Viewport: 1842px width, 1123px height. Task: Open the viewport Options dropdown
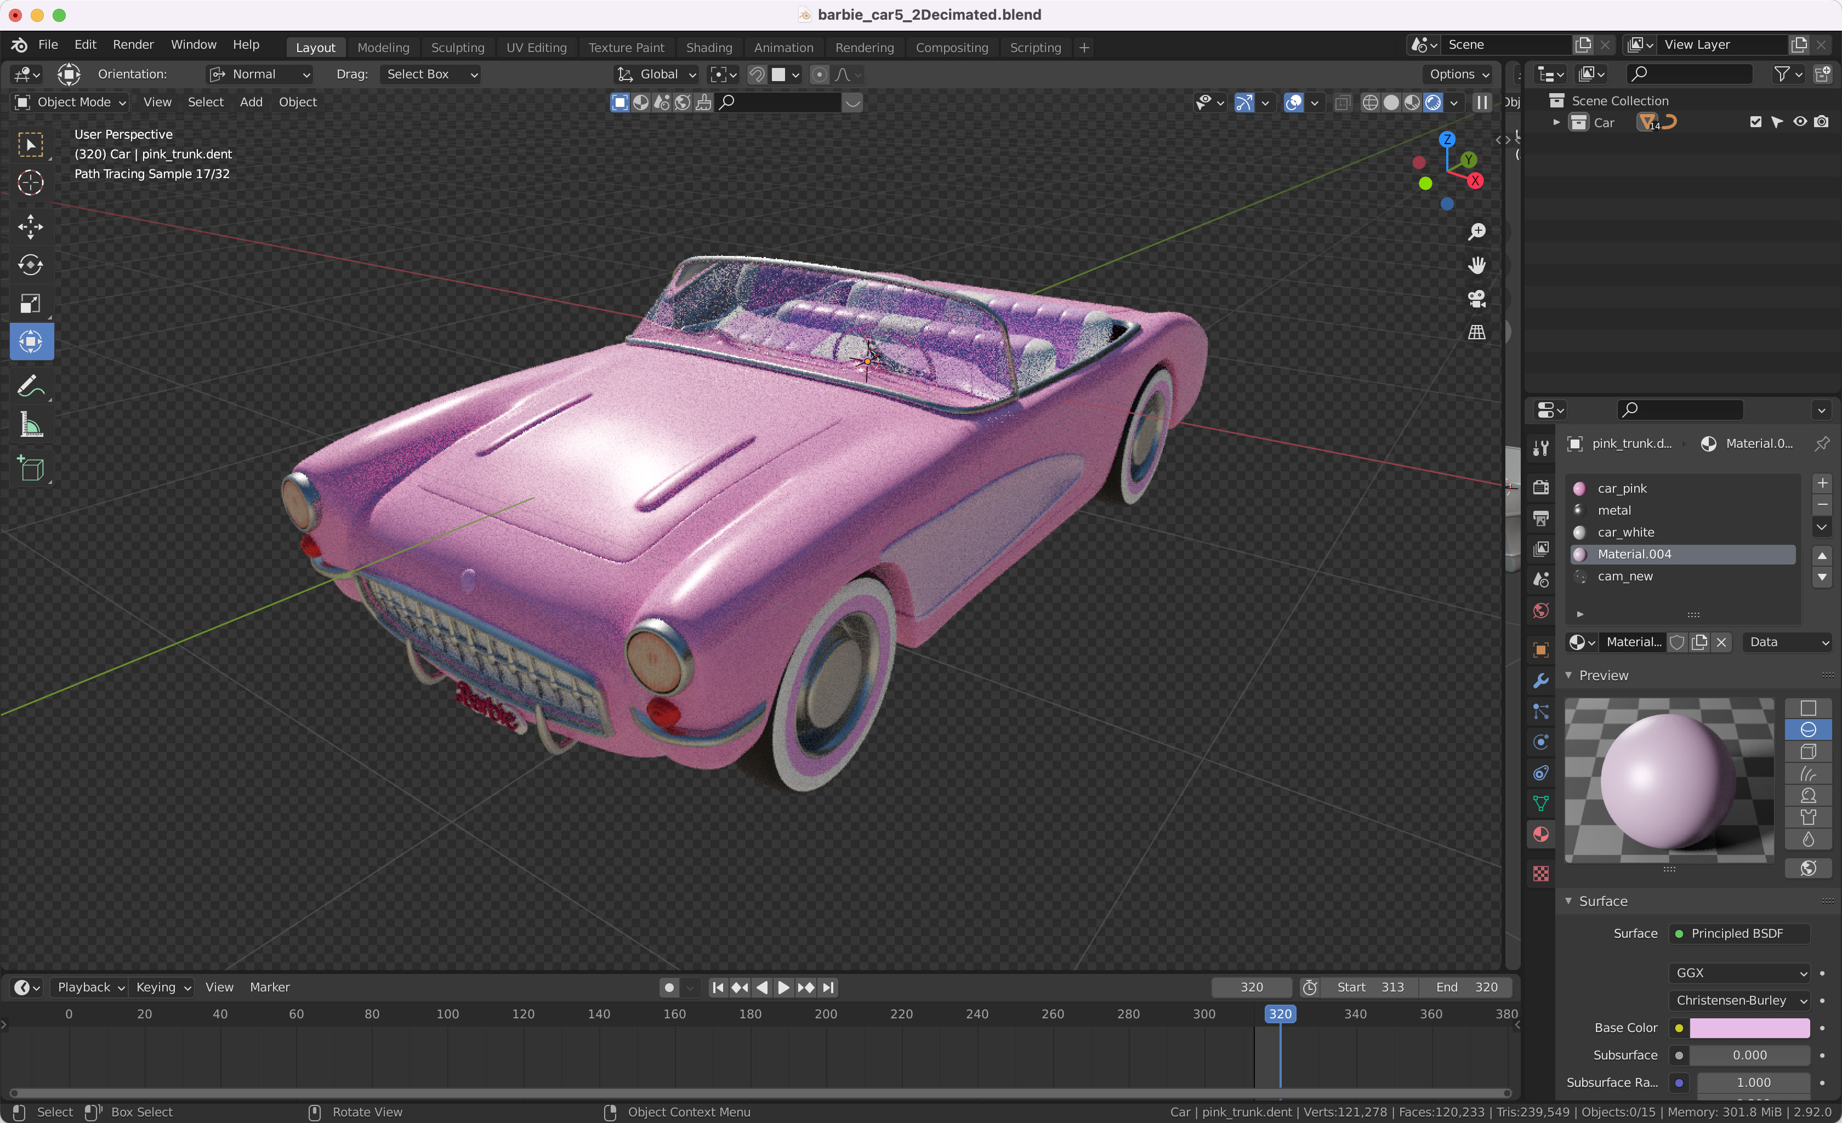coord(1459,74)
